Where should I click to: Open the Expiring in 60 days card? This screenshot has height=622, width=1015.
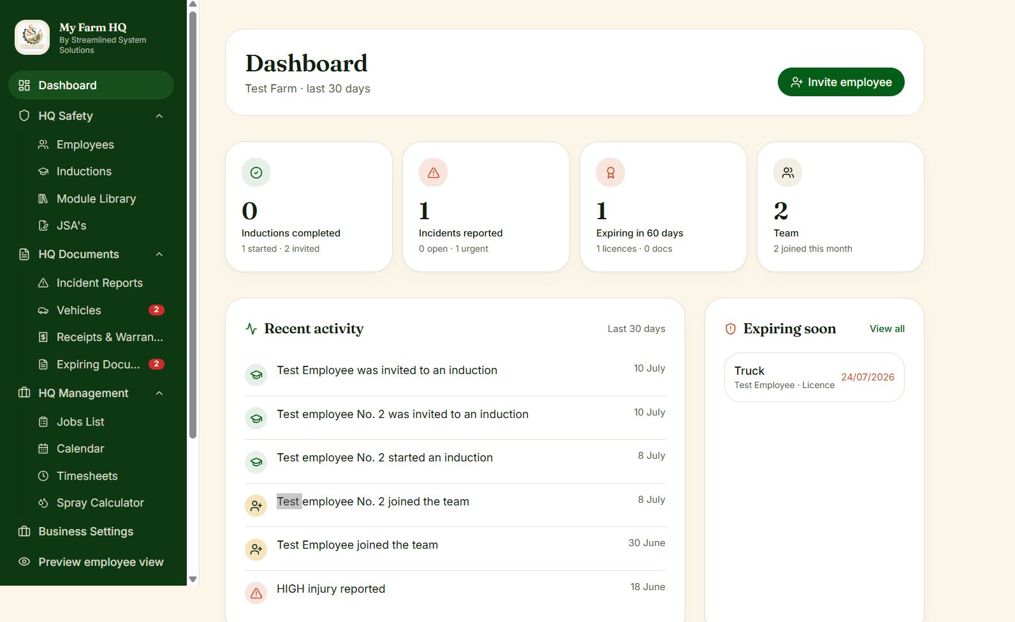(x=664, y=207)
